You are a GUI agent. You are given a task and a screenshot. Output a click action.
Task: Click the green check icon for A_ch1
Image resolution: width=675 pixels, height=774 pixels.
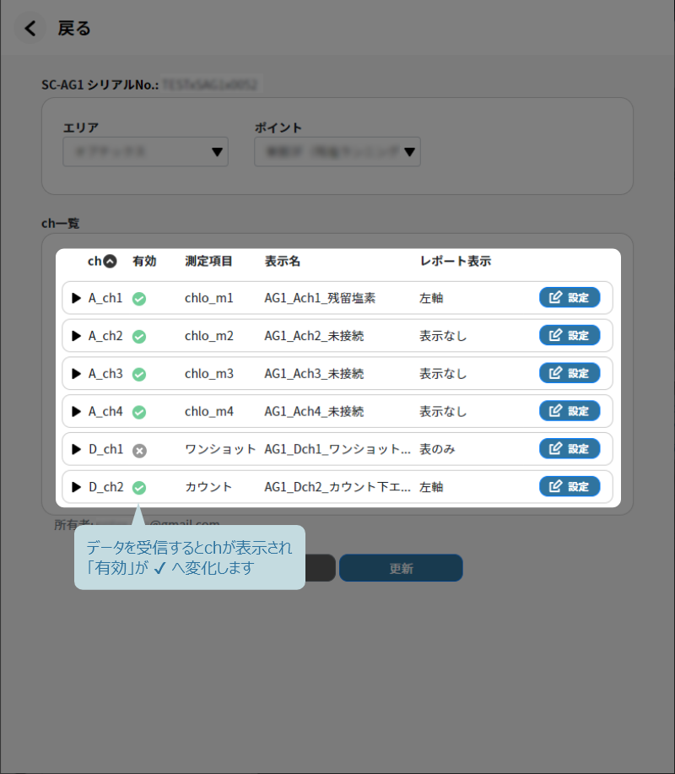pyautogui.click(x=139, y=299)
